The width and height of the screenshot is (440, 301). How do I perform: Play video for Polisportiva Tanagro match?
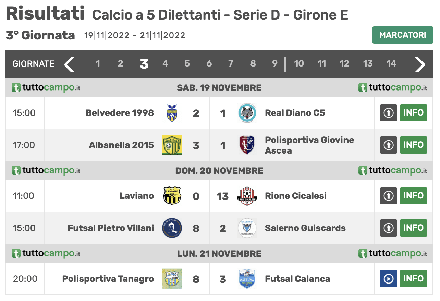[x=389, y=279]
